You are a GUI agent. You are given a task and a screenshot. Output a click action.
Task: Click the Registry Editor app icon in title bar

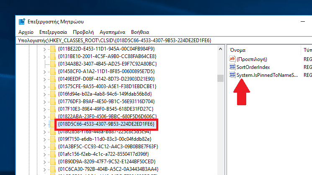22,22
